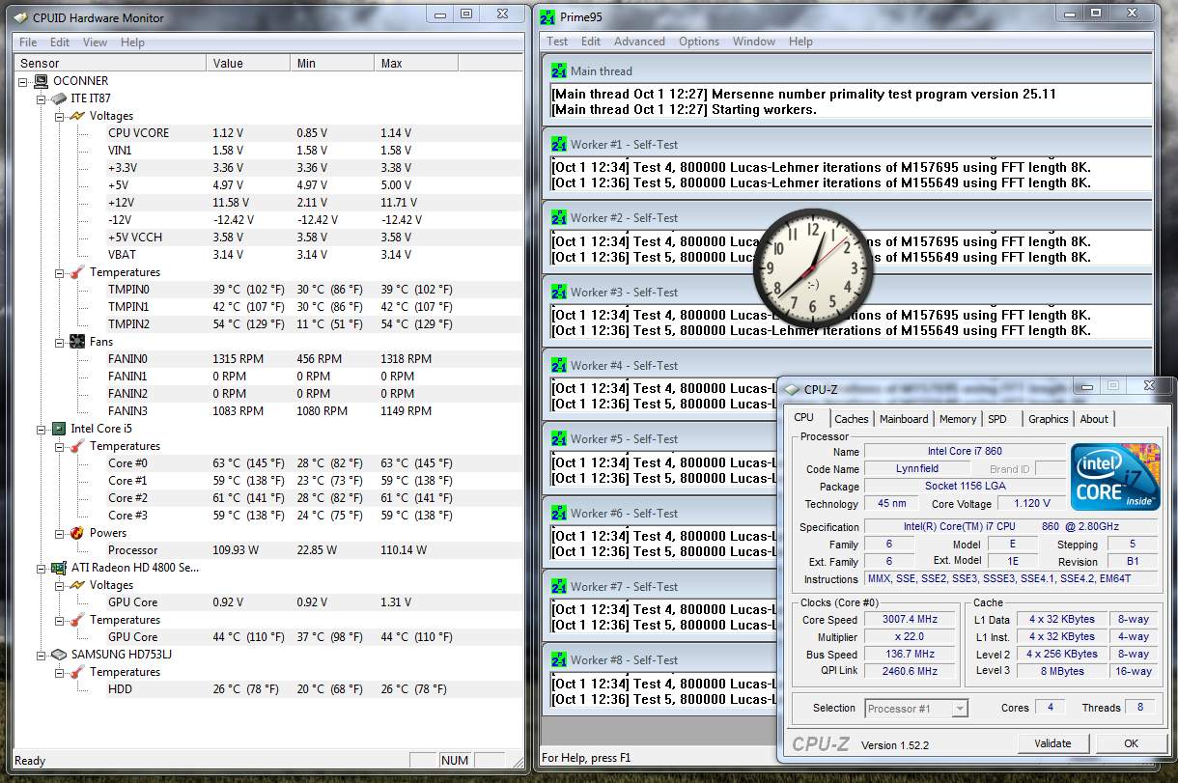Collapse the ATI Radeon HD 4800 node

41,568
